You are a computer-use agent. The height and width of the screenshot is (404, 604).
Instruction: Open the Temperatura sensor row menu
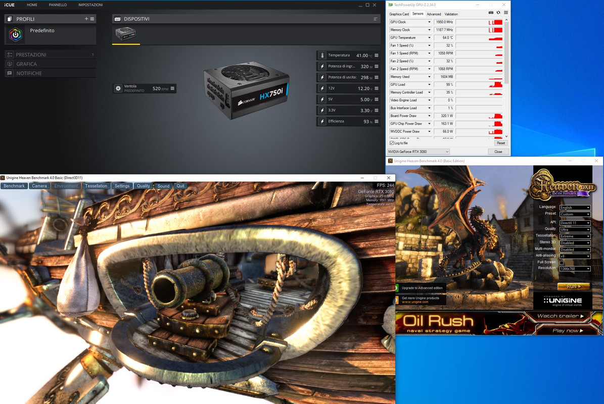point(377,56)
